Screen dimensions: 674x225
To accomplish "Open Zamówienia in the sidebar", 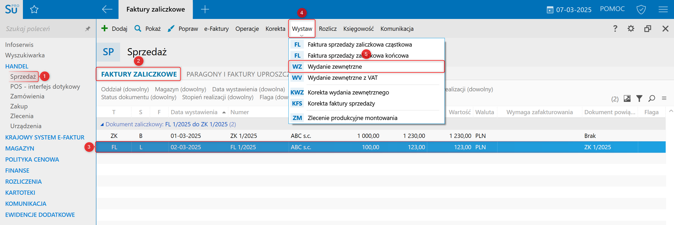I will point(27,96).
